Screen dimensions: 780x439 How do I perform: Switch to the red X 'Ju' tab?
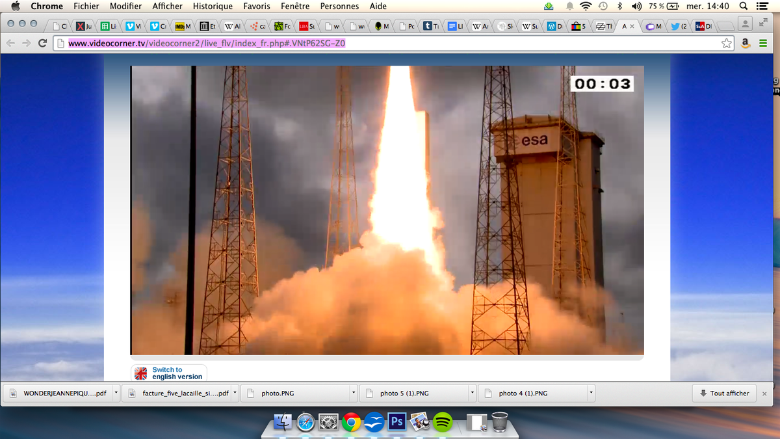pos(84,26)
